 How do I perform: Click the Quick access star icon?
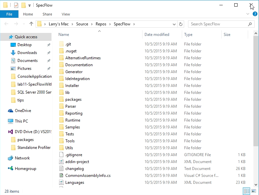tap(11, 37)
